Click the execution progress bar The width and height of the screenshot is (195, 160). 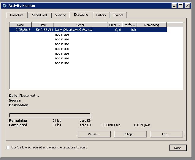pos(50,115)
